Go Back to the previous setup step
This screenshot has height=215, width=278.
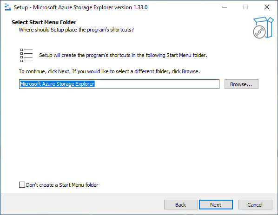pos(181,205)
